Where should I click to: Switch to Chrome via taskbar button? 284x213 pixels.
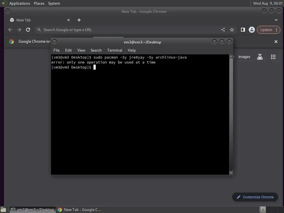click(x=80, y=210)
